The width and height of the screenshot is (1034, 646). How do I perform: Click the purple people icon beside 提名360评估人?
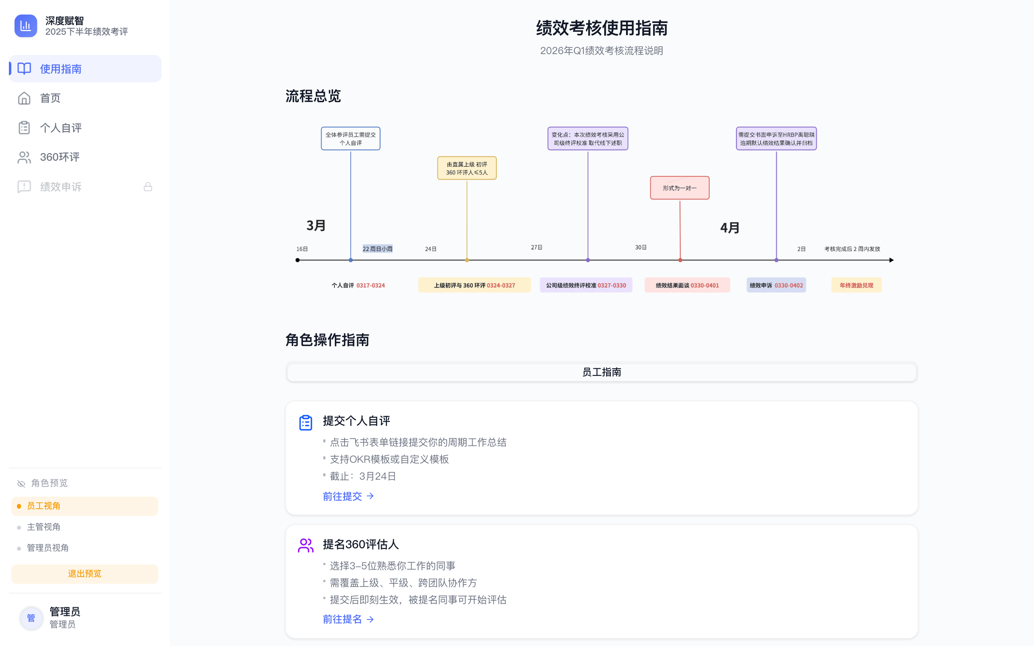pos(305,545)
